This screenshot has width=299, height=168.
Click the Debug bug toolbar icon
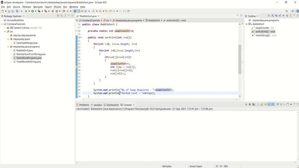click(26, 11)
